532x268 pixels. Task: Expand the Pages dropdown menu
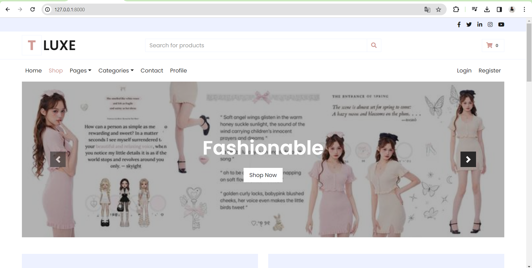point(80,71)
